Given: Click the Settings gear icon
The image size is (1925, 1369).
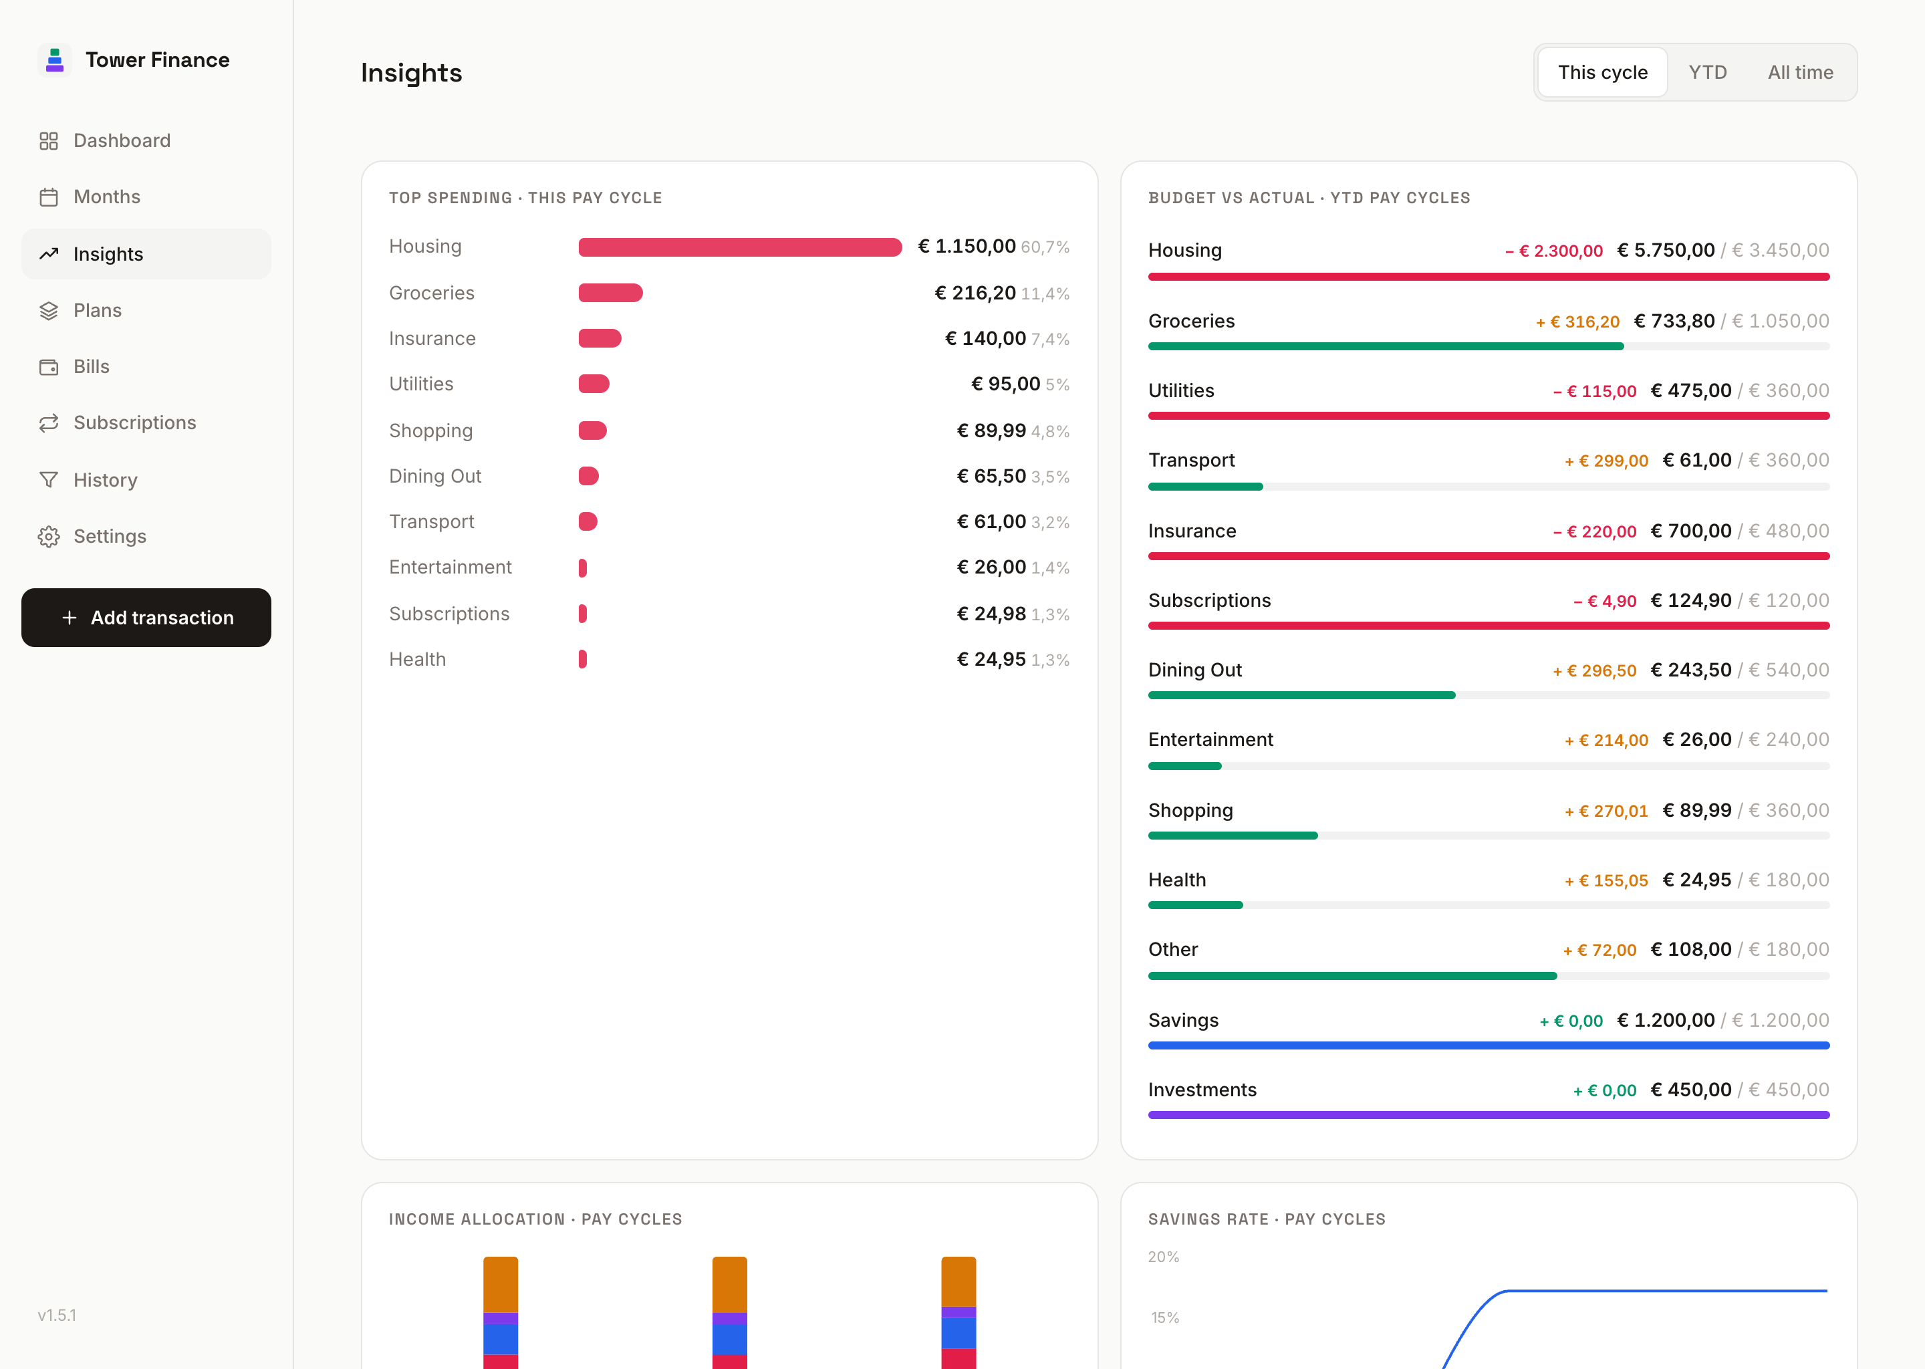Looking at the screenshot, I should click(x=49, y=536).
